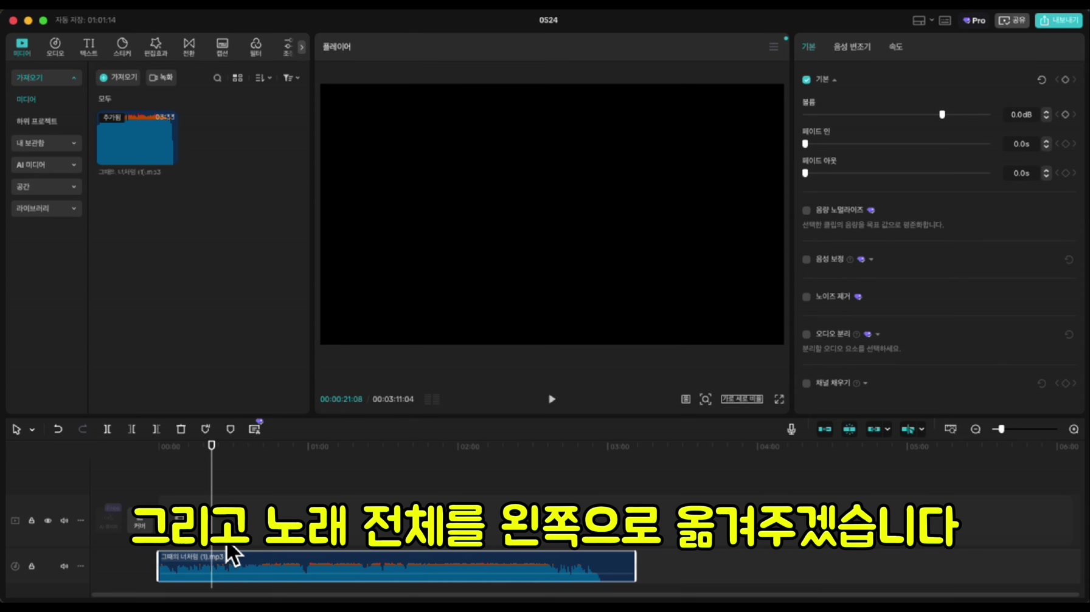Expand the 내 보관함 section

[x=46, y=143]
